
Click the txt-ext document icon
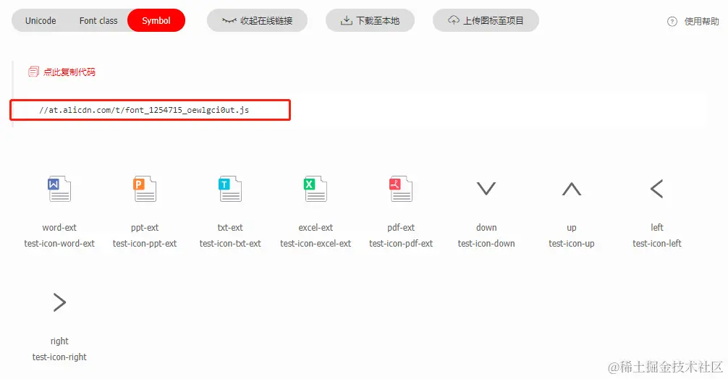230,189
